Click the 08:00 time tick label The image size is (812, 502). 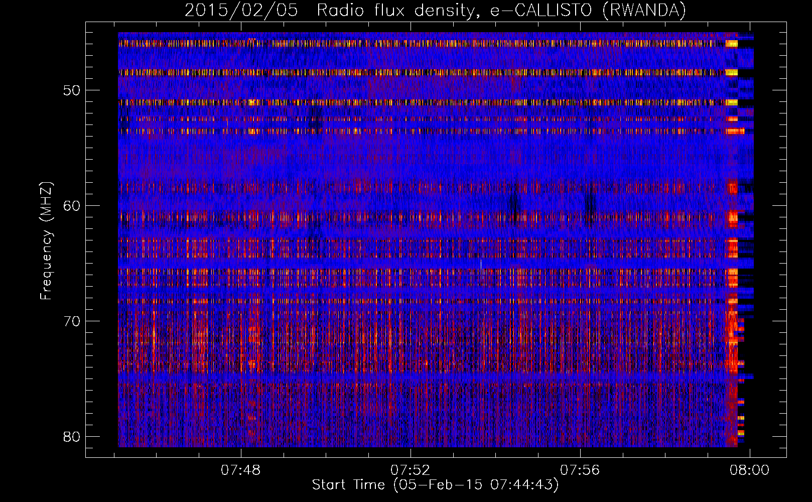(x=749, y=470)
